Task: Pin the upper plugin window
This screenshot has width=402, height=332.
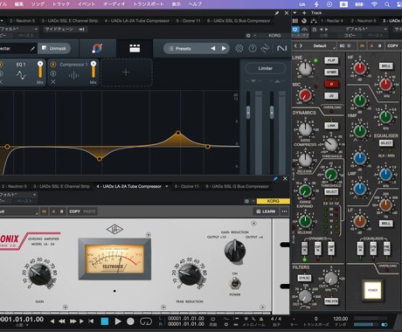Action: [276, 13]
